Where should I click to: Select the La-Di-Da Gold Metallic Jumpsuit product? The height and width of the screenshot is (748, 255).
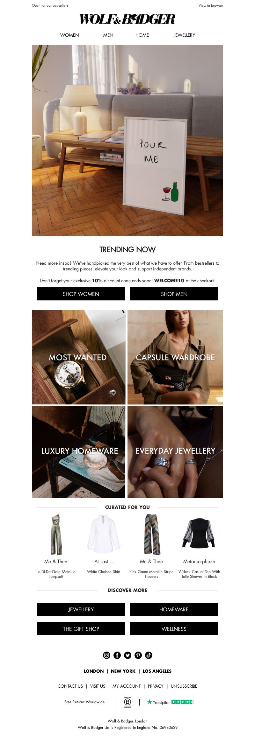click(56, 546)
